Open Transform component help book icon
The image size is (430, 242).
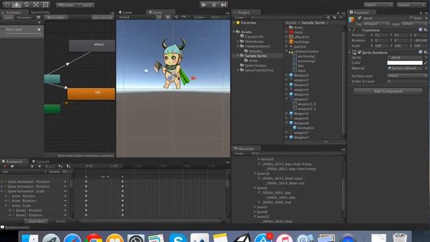[421, 30]
